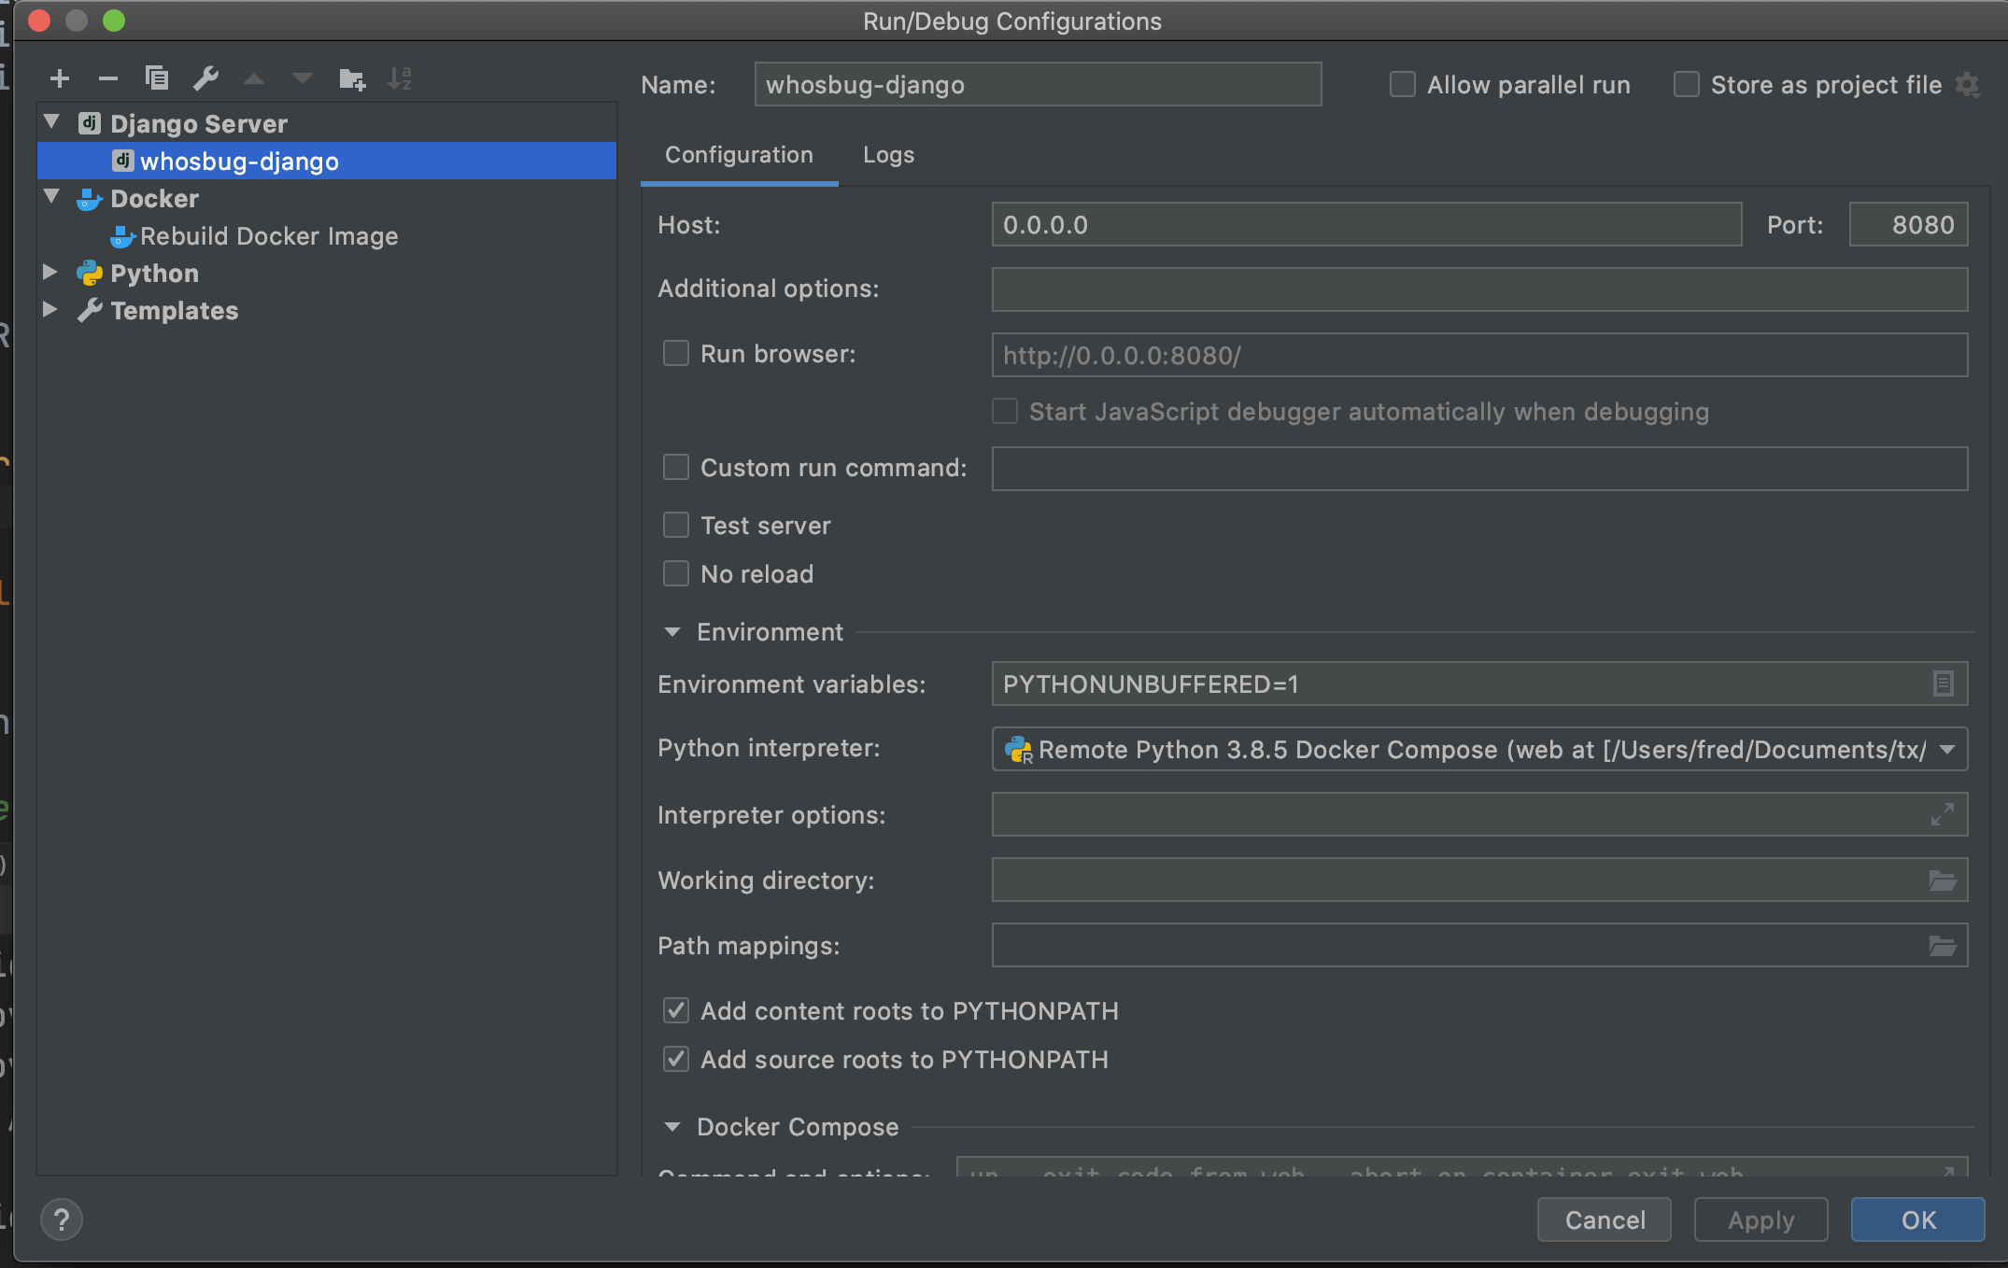Create a new folder with the folder-plus icon
The image size is (2008, 1268).
click(352, 79)
